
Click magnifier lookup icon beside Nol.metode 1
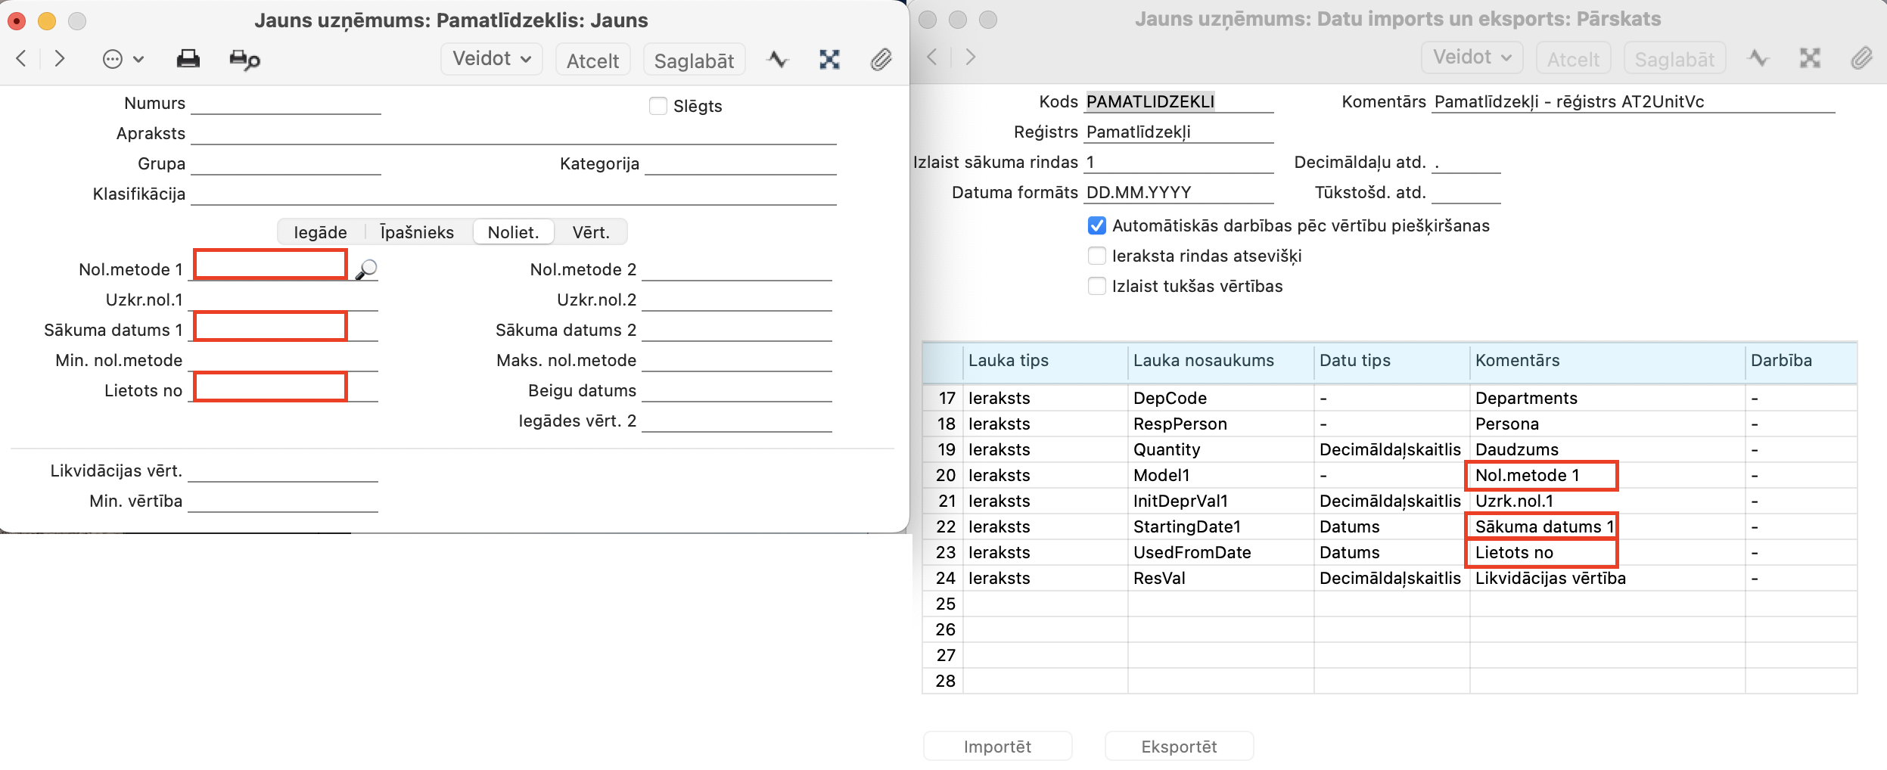click(366, 269)
